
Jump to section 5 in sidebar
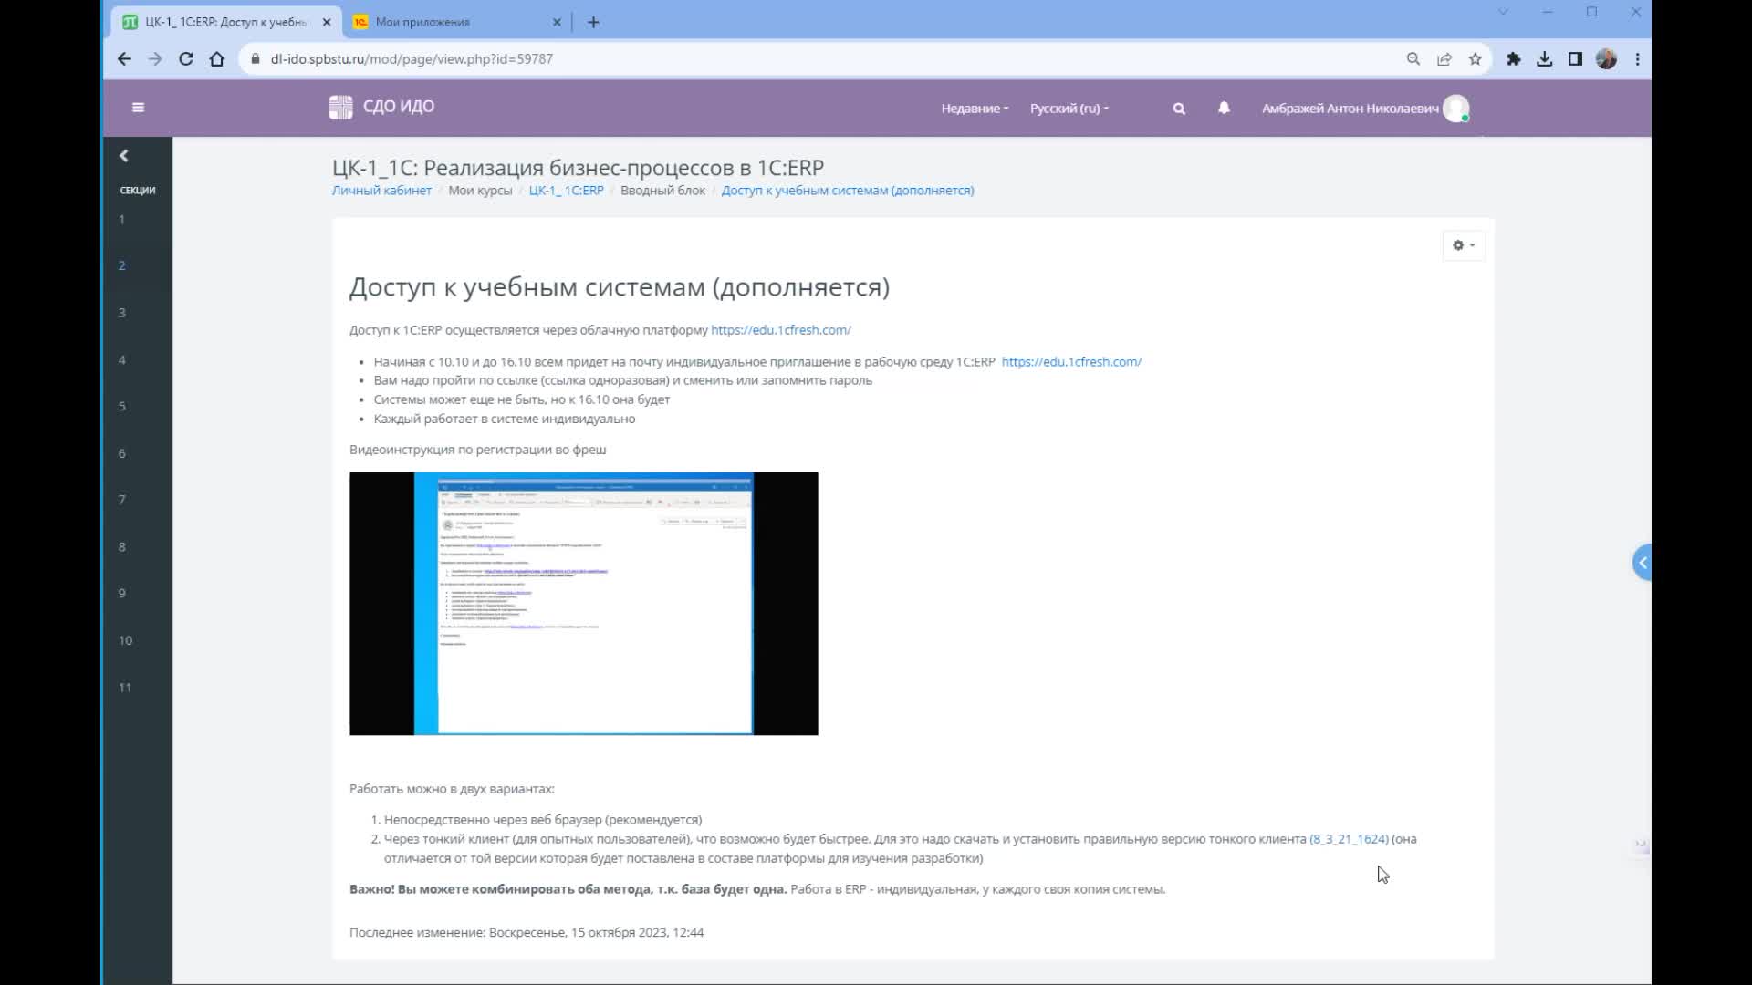tap(121, 407)
